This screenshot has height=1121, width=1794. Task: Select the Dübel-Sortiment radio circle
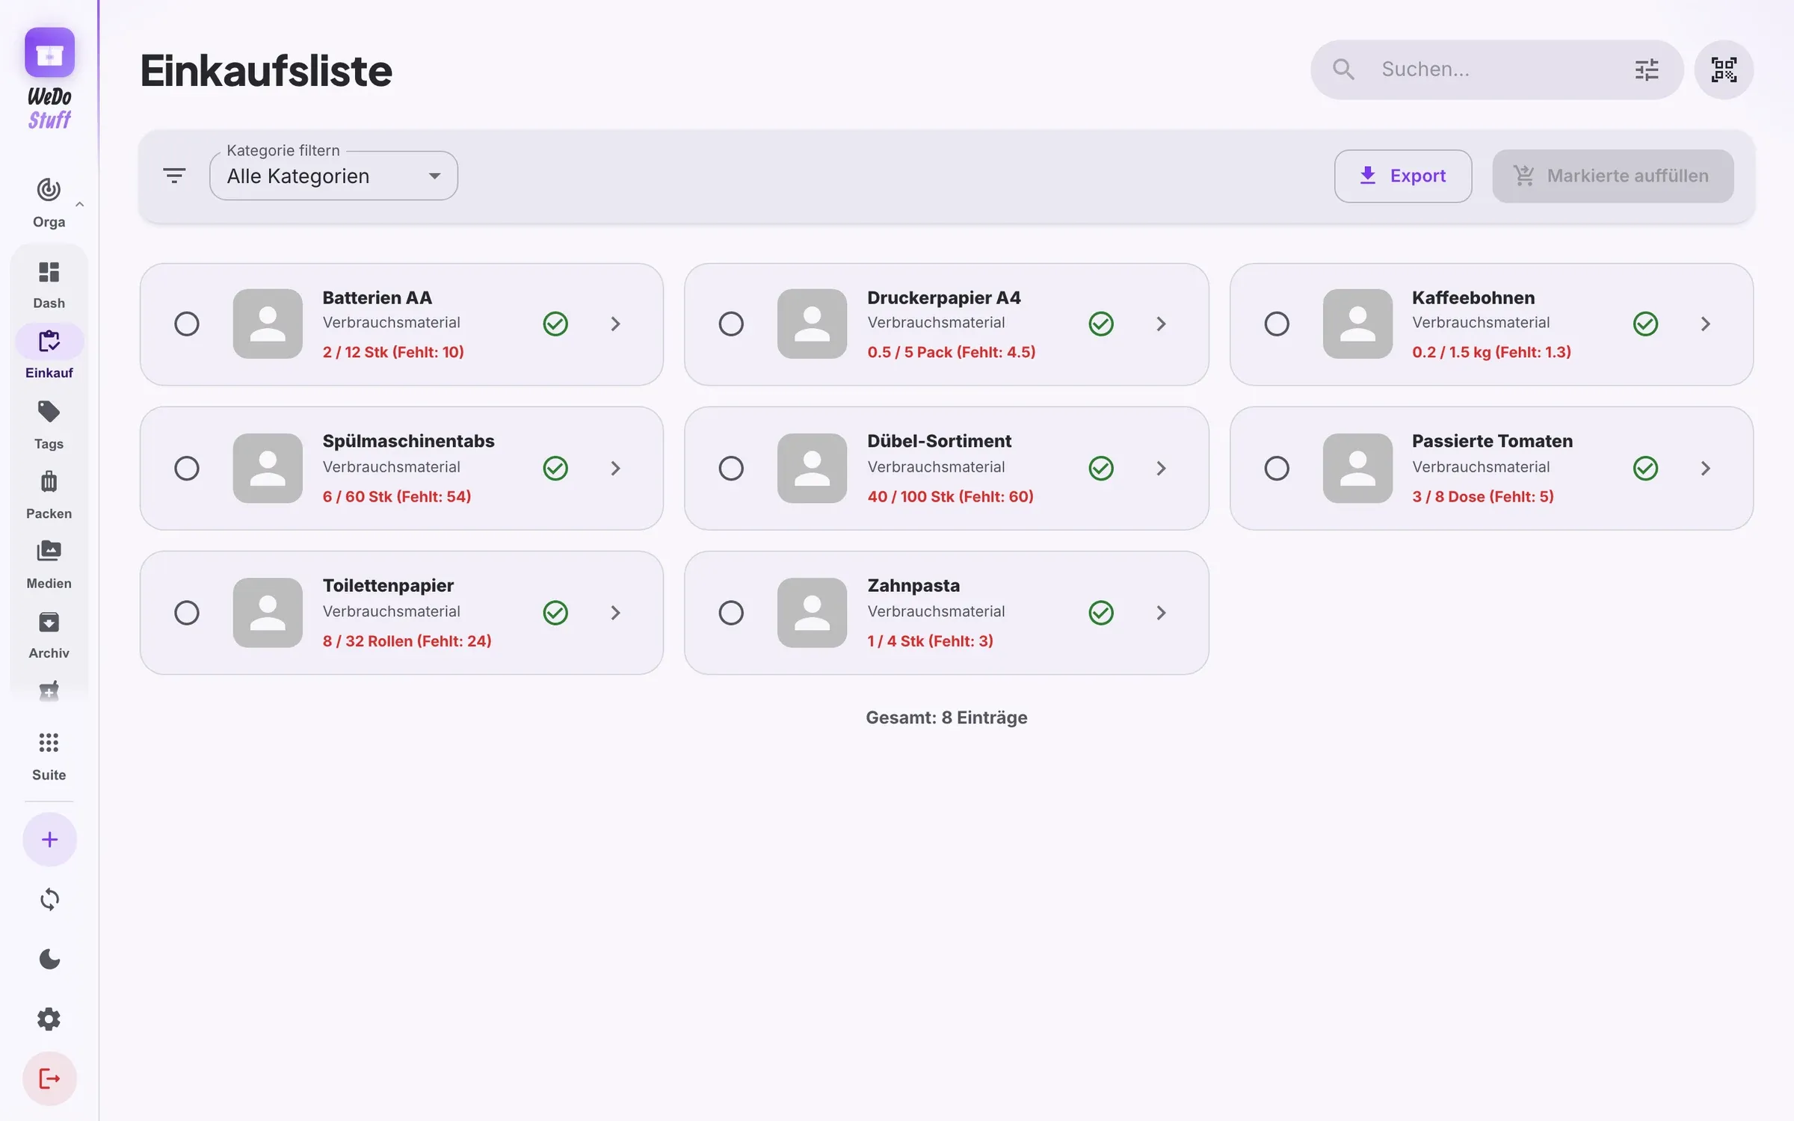coord(731,469)
